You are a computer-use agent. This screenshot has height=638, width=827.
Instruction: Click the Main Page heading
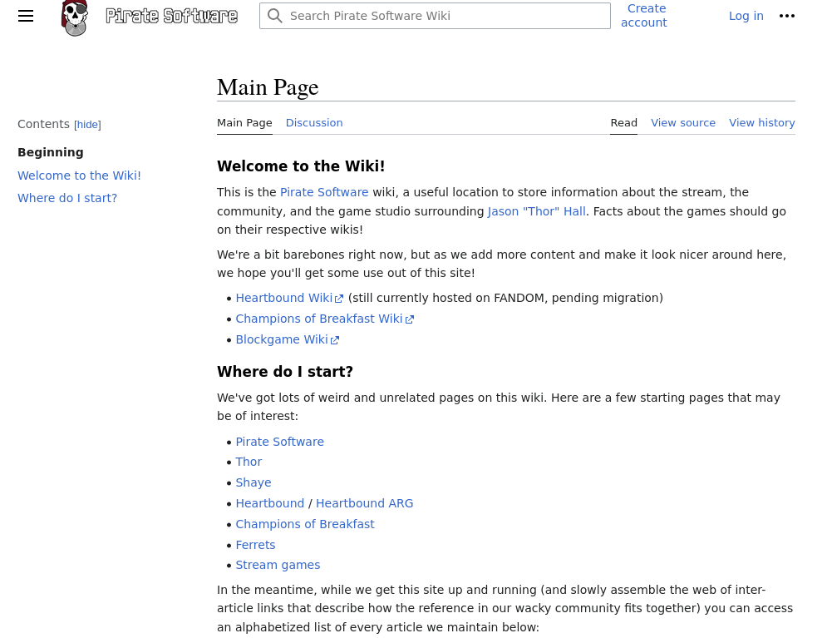point(268,87)
